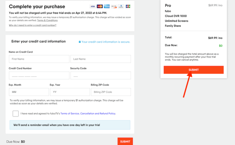Image resolution: width=235 pixels, height=145 pixels.
Task: Check the terms of service agreement box
Action: [16, 113]
